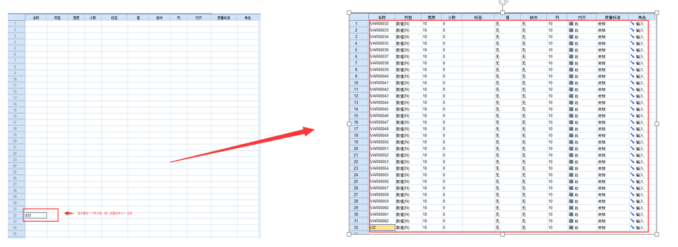
Task: Click the 数值(N) type cell of VAR00034
Action: point(408,36)
